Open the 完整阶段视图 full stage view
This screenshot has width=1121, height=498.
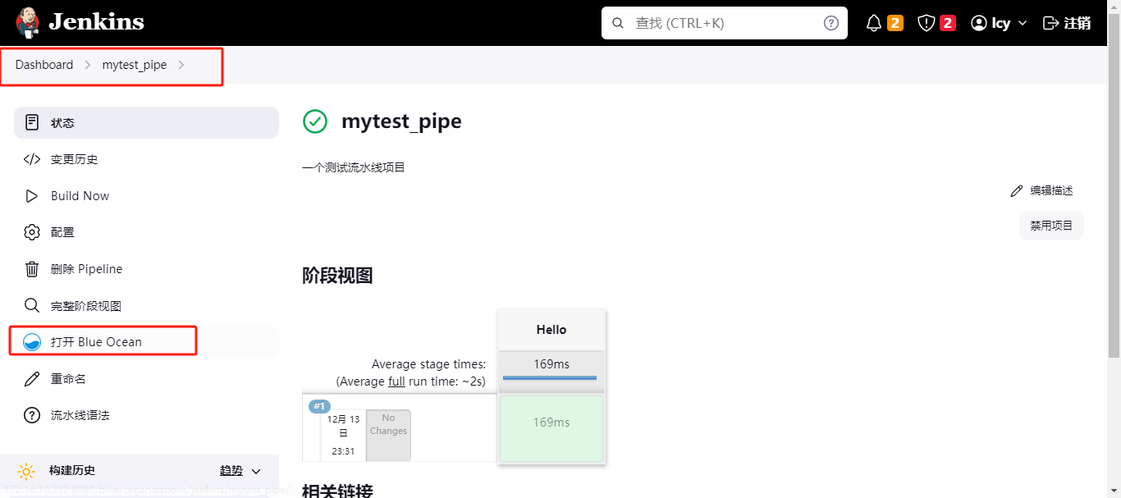click(86, 304)
